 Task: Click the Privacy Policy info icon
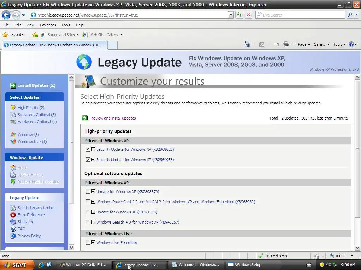[x=13, y=236]
